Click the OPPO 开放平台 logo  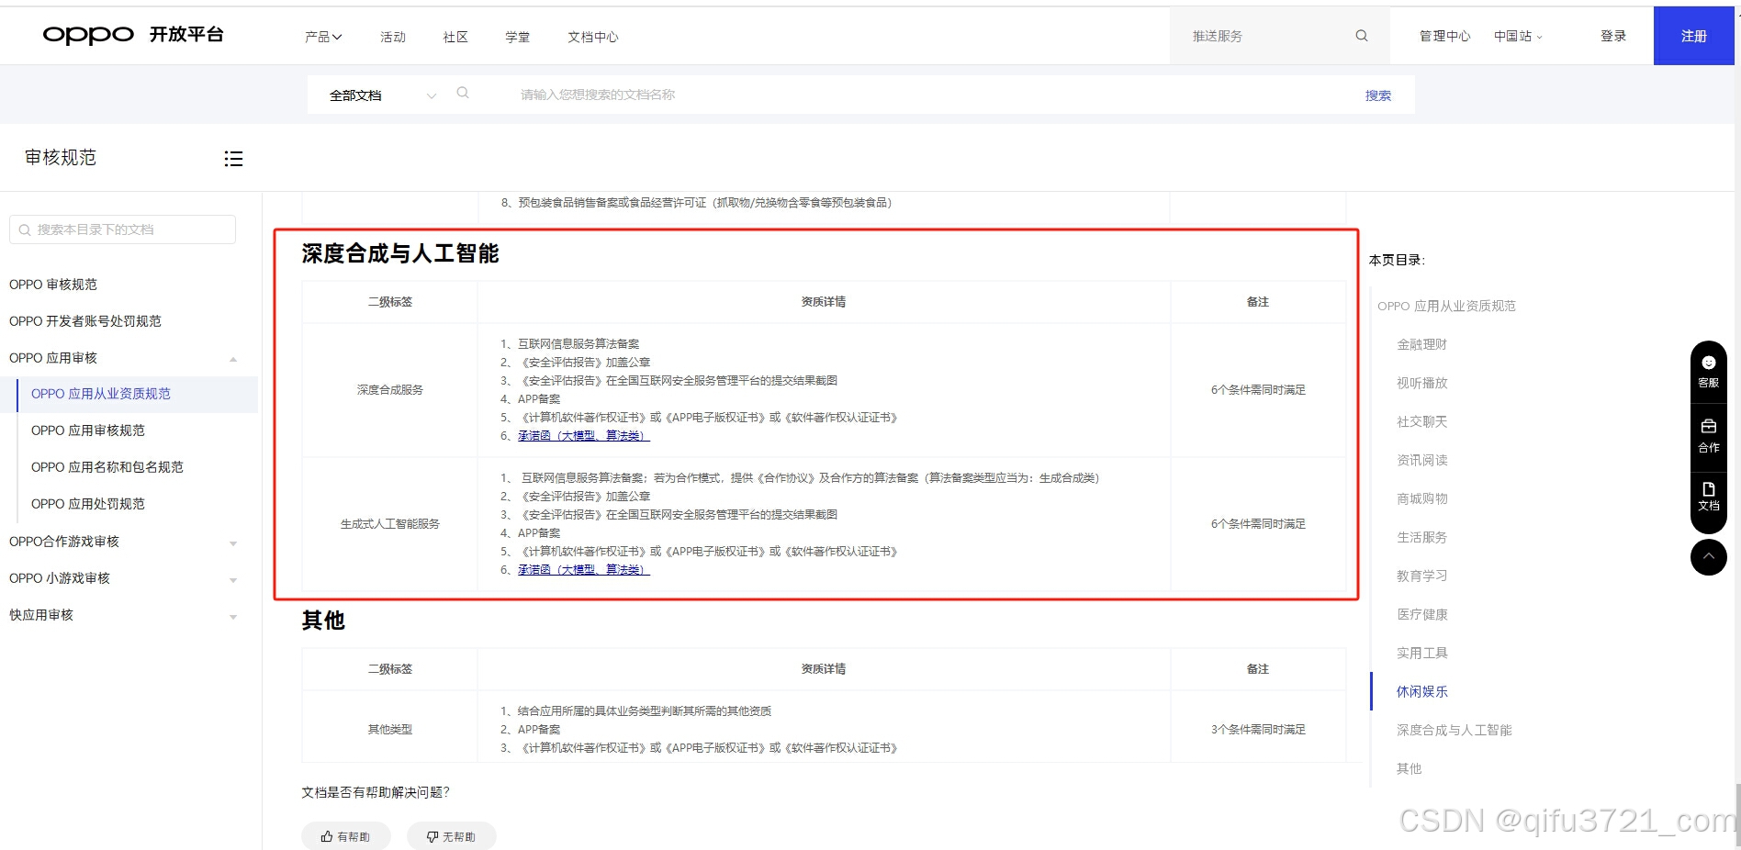coord(133,35)
